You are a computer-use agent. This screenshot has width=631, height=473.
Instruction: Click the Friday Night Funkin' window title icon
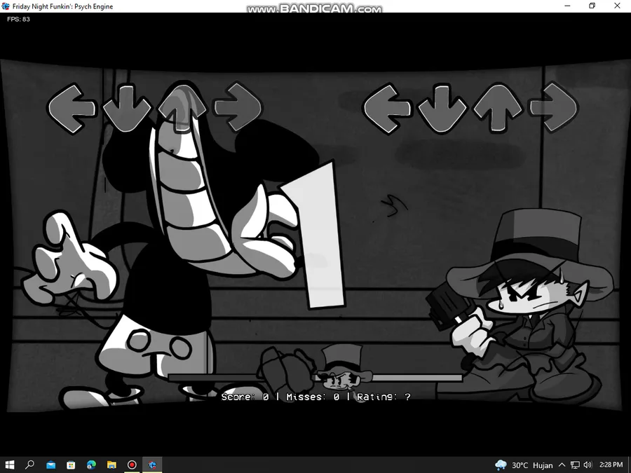click(6, 6)
